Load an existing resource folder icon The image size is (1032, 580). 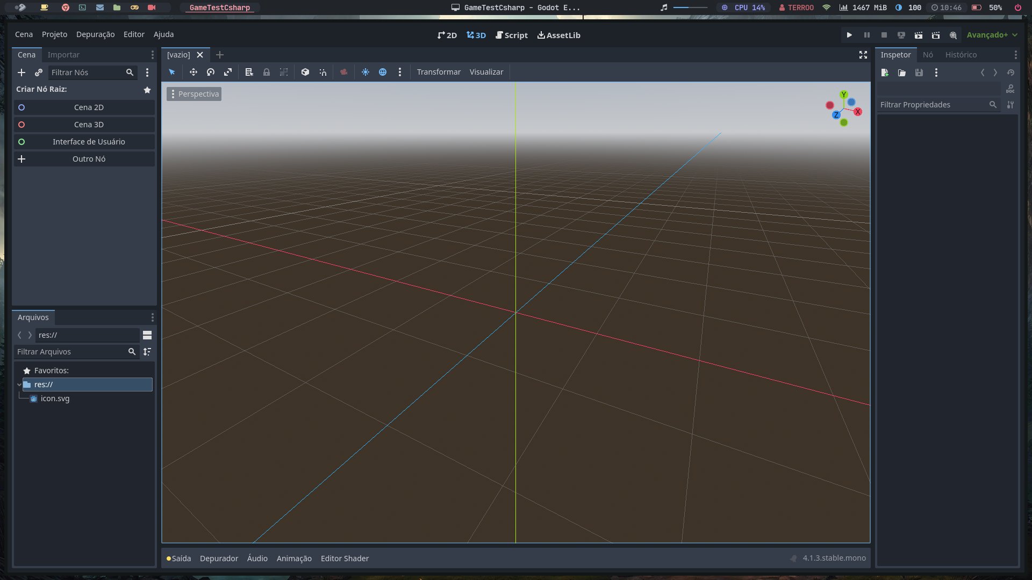[902, 73]
